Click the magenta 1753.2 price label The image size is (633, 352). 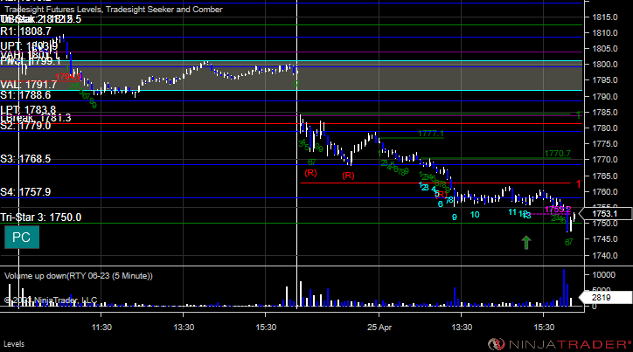(558, 210)
